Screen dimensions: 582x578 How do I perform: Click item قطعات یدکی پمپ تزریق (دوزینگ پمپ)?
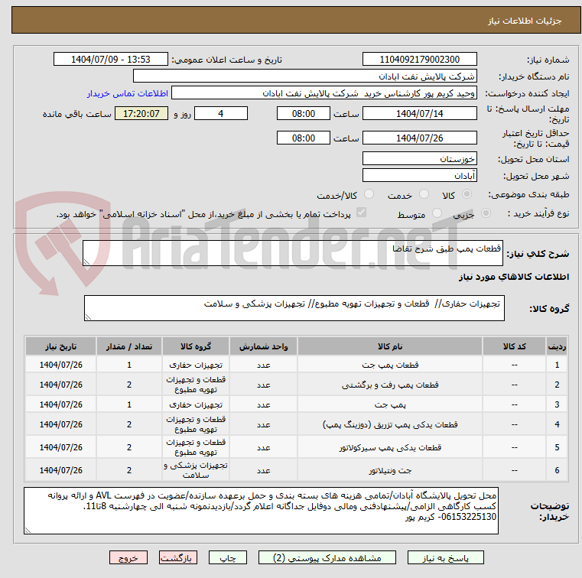pos(390,424)
